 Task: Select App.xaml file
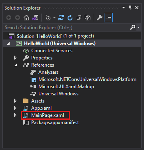click(x=41, y=108)
